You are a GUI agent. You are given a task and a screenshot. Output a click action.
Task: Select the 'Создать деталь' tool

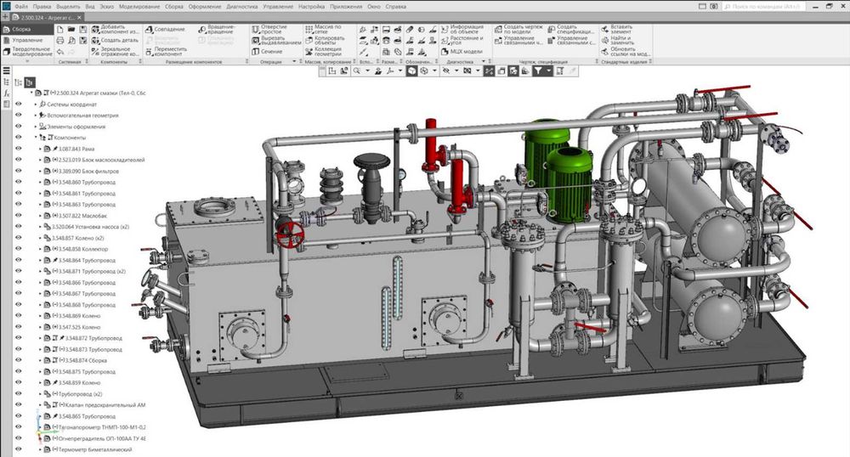click(x=94, y=40)
